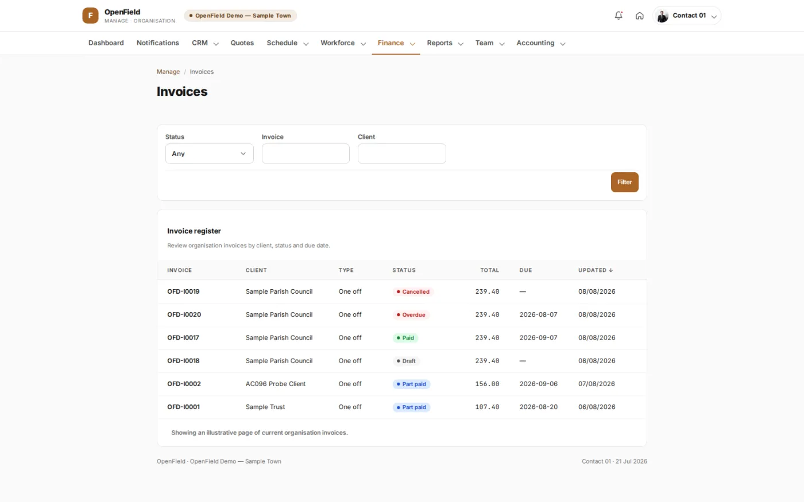Click the OpenField Demo — Sample Town badge
This screenshot has width=804, height=502.
click(240, 15)
